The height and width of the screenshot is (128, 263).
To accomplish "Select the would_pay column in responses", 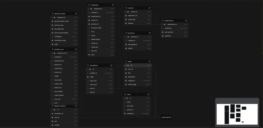I will tap(101, 47).
